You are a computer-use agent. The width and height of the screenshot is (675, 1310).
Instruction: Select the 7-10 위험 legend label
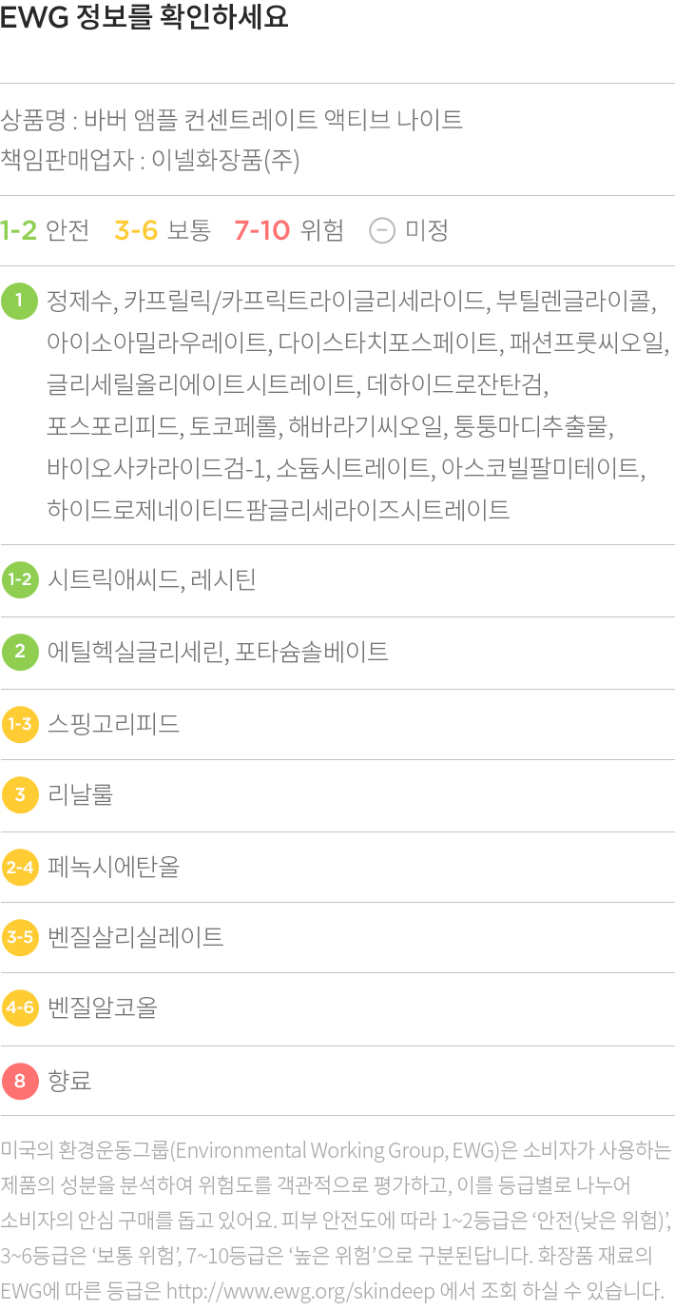(x=289, y=230)
